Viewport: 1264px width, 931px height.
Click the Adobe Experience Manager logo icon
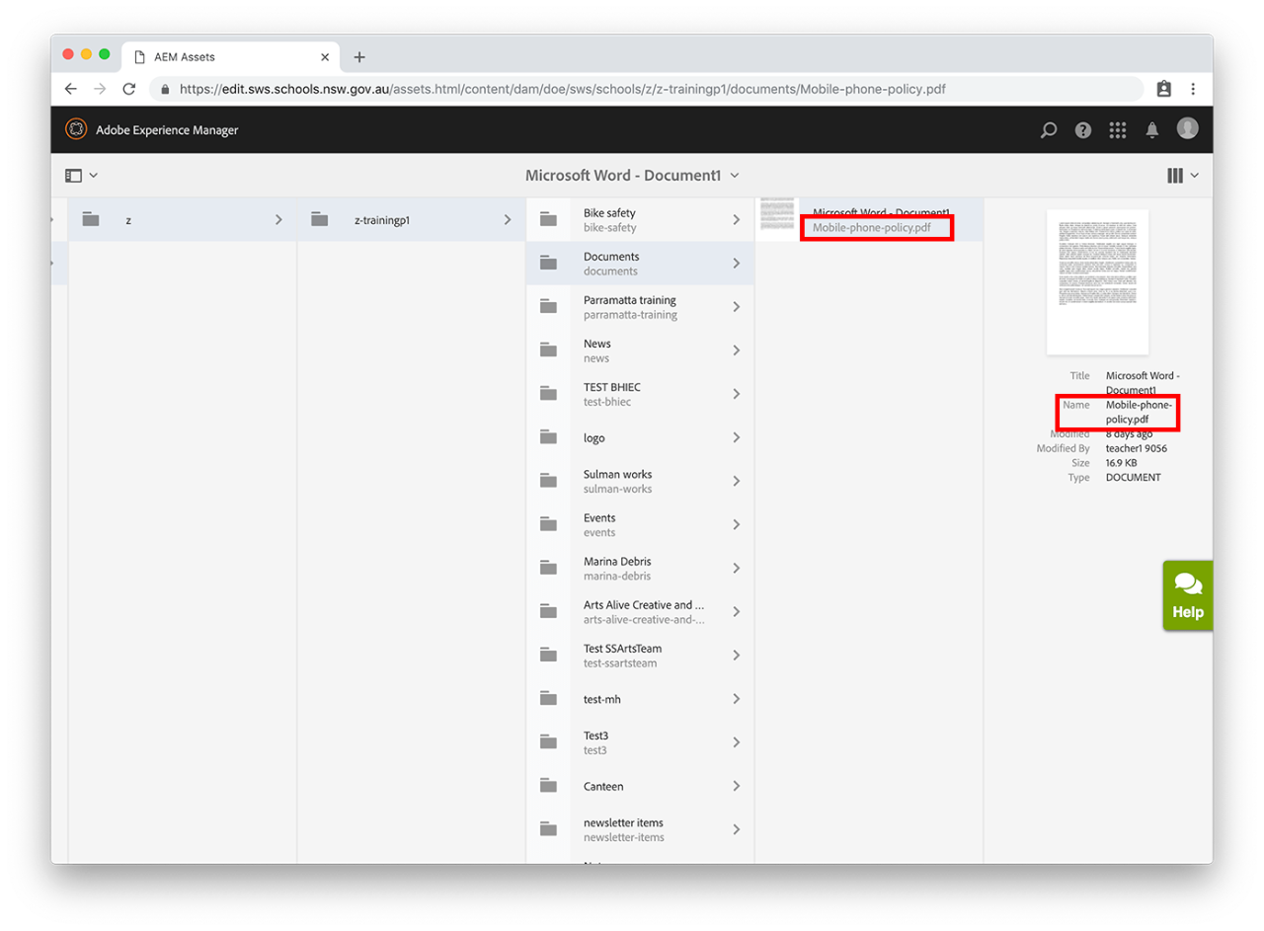[x=76, y=129]
